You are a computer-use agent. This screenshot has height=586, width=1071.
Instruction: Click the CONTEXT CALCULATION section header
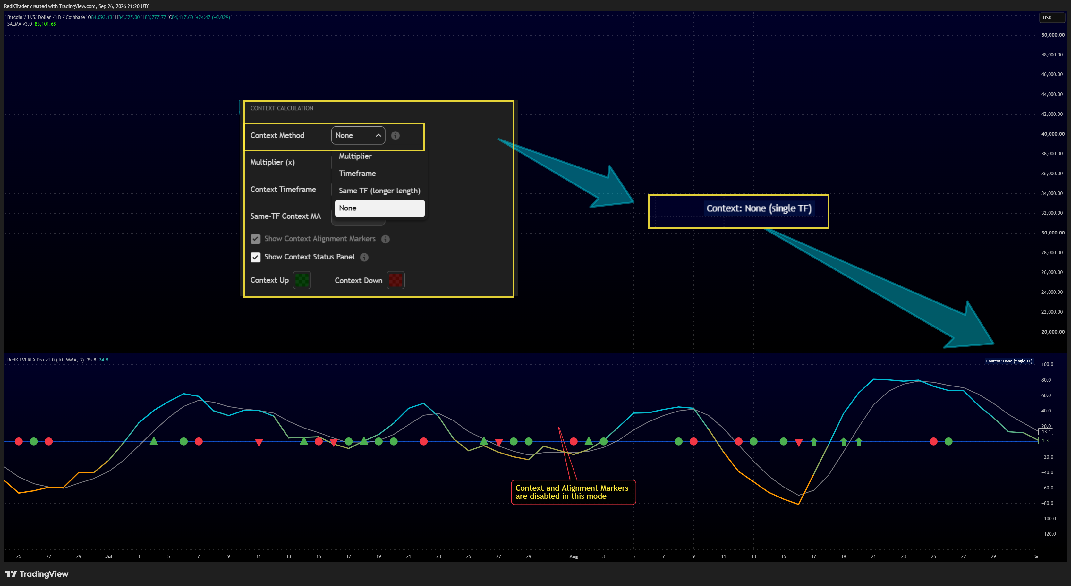pyautogui.click(x=282, y=108)
